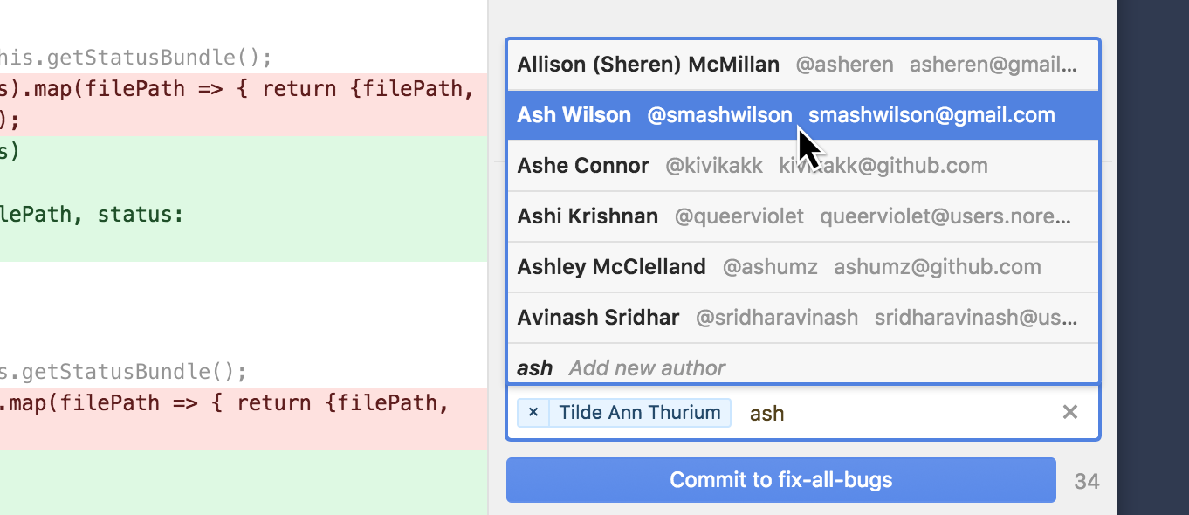Select the added 'lePath, status:' diff line
Viewport: 1189px width, 515px height.
(244, 215)
